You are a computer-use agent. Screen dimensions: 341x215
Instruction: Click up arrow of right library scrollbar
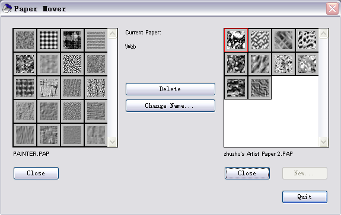pos(323,33)
